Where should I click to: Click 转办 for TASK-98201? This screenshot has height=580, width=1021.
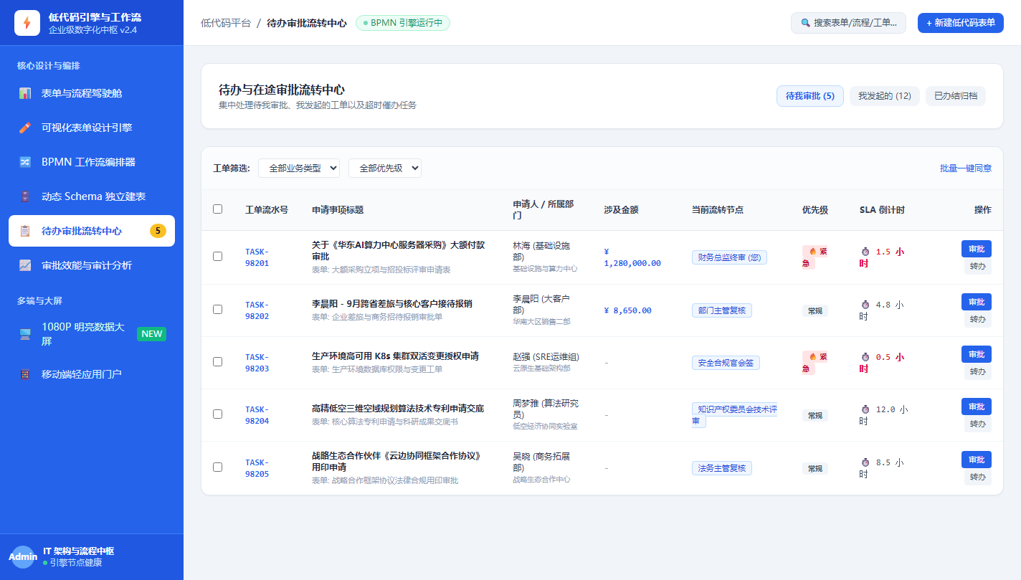click(978, 267)
